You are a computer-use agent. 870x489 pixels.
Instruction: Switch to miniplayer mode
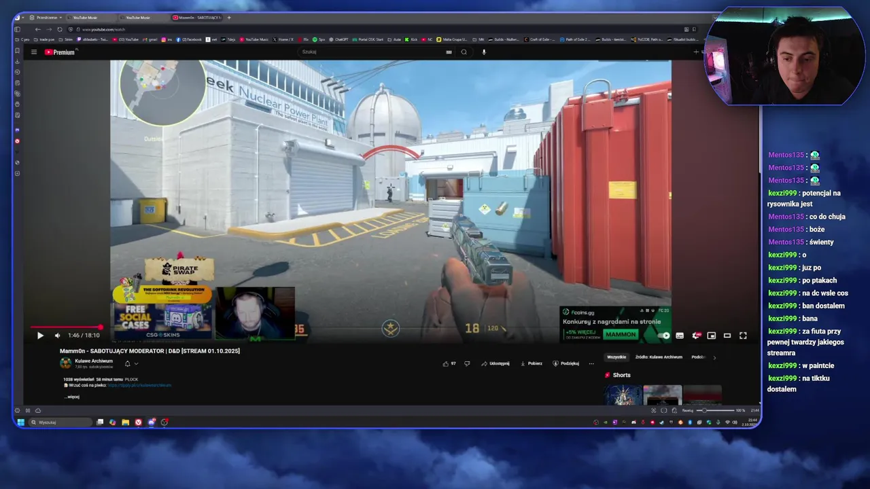point(711,336)
